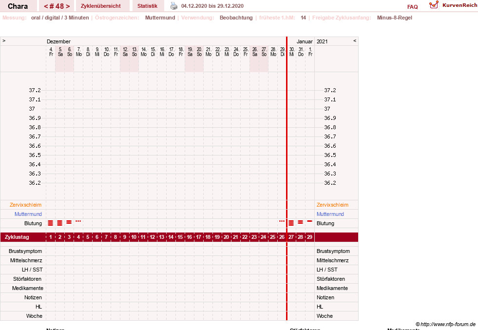Click the Chara user name tab
Image resolution: width=478 pixels, height=330 pixels.
pos(18,6)
